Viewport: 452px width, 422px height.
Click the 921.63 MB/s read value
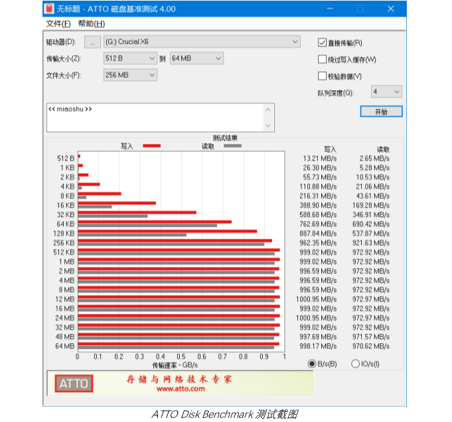tap(371, 243)
